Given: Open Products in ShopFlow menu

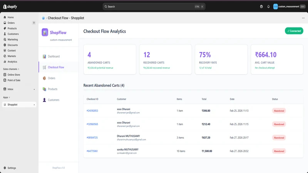Looking at the screenshot, I should point(59,89).
